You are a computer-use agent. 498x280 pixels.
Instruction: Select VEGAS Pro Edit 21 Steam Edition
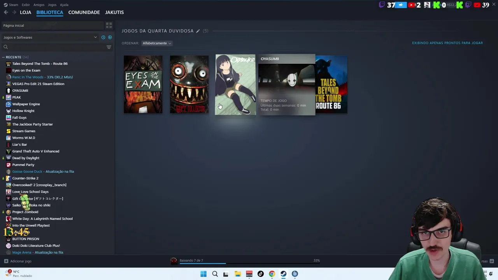coord(38,84)
